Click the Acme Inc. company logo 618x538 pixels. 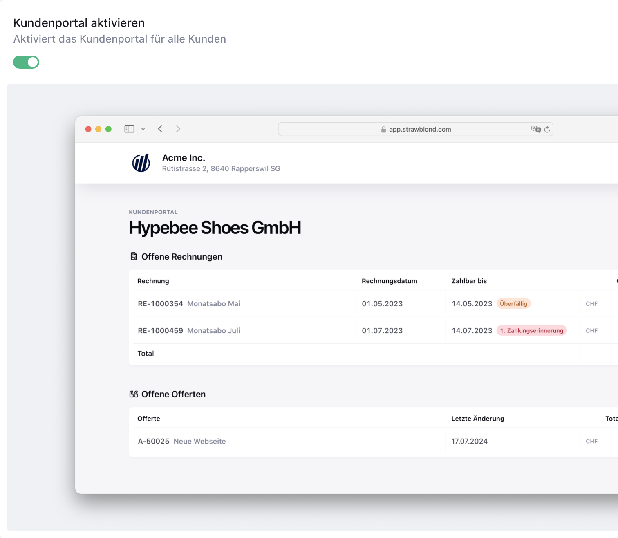click(x=141, y=163)
